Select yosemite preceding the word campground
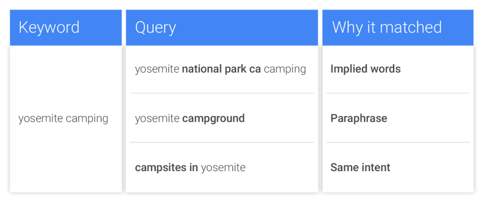The image size is (483, 203). pos(157,118)
